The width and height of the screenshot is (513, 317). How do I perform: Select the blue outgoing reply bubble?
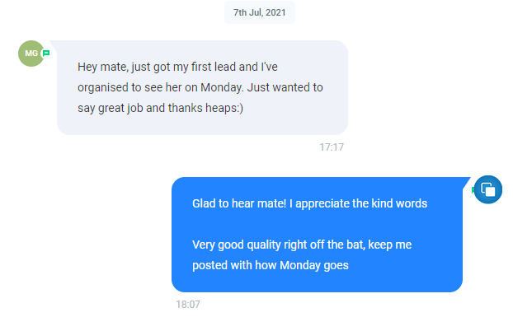click(x=317, y=235)
